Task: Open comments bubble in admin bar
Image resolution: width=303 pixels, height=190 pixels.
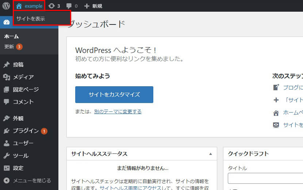Action: click(69, 6)
